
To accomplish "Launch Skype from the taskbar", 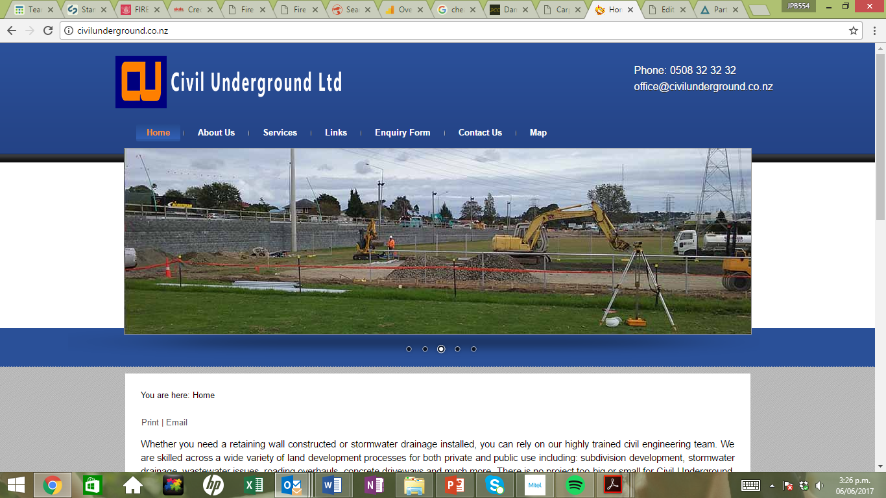I will 495,485.
